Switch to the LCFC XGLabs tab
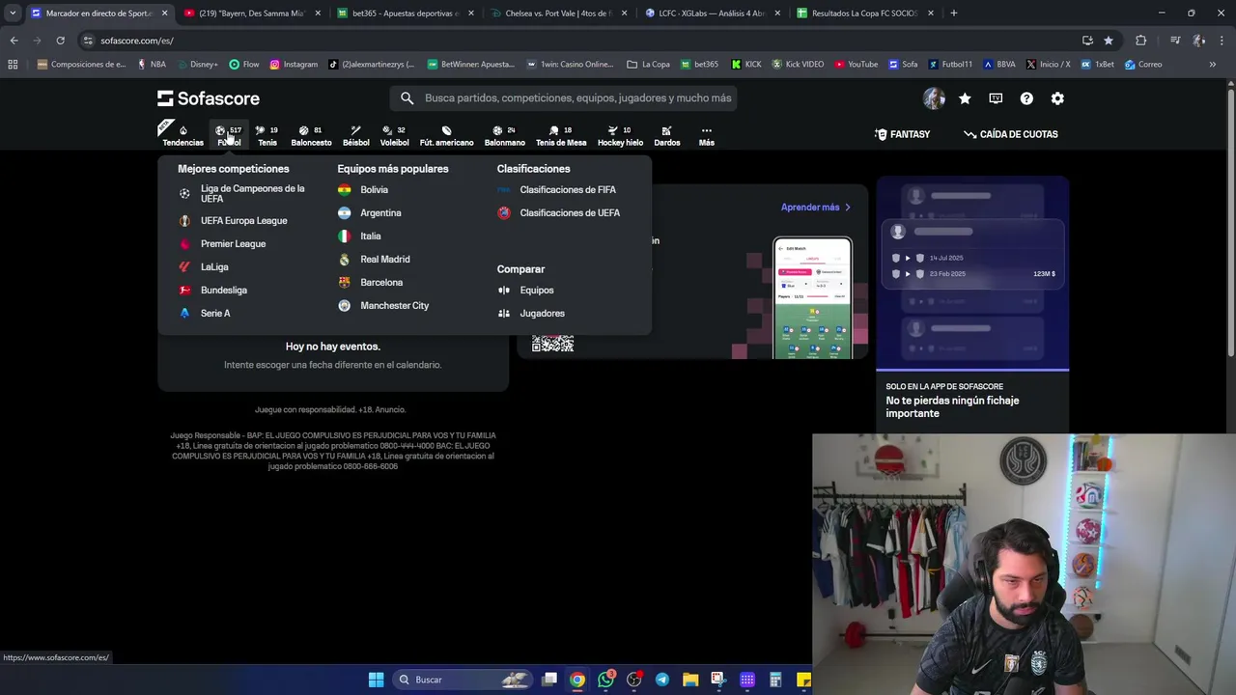 point(712,14)
